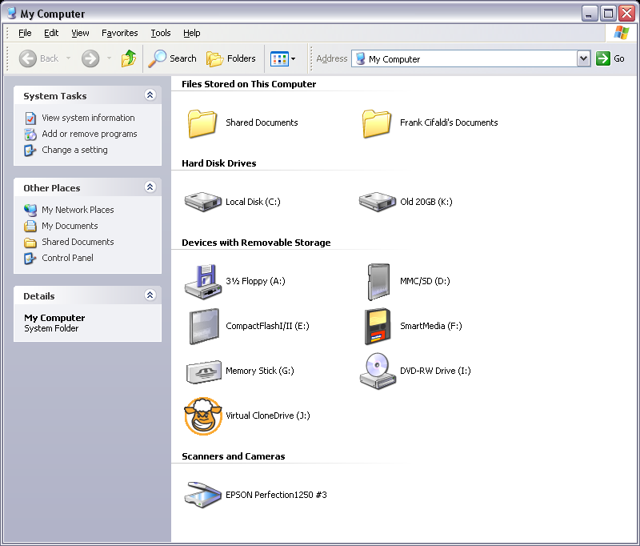The image size is (640, 546).
Task: Select the Memory Stick (G:) icon
Action: [x=202, y=371]
